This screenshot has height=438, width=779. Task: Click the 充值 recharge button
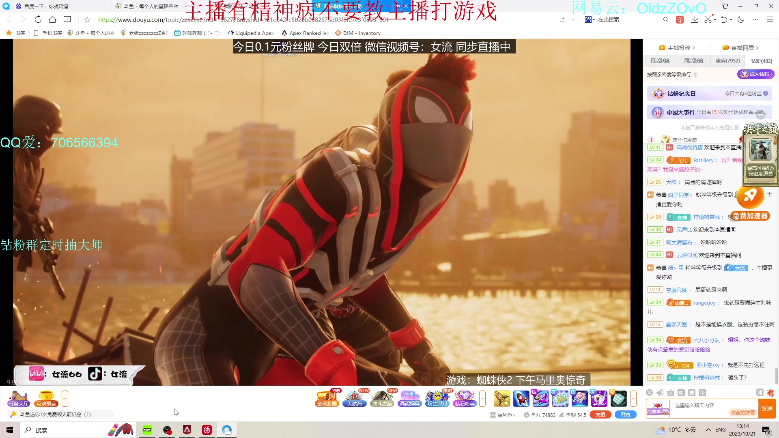click(x=600, y=415)
